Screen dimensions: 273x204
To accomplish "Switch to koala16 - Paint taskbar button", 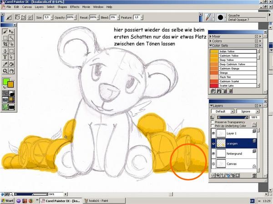I will (x=104, y=201).
